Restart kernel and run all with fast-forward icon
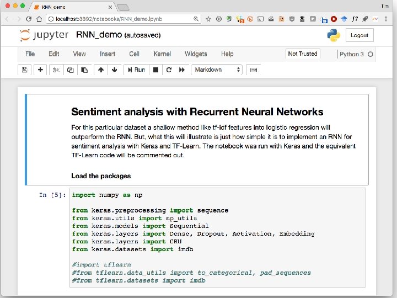This screenshot has width=397, height=298. pos(182,70)
